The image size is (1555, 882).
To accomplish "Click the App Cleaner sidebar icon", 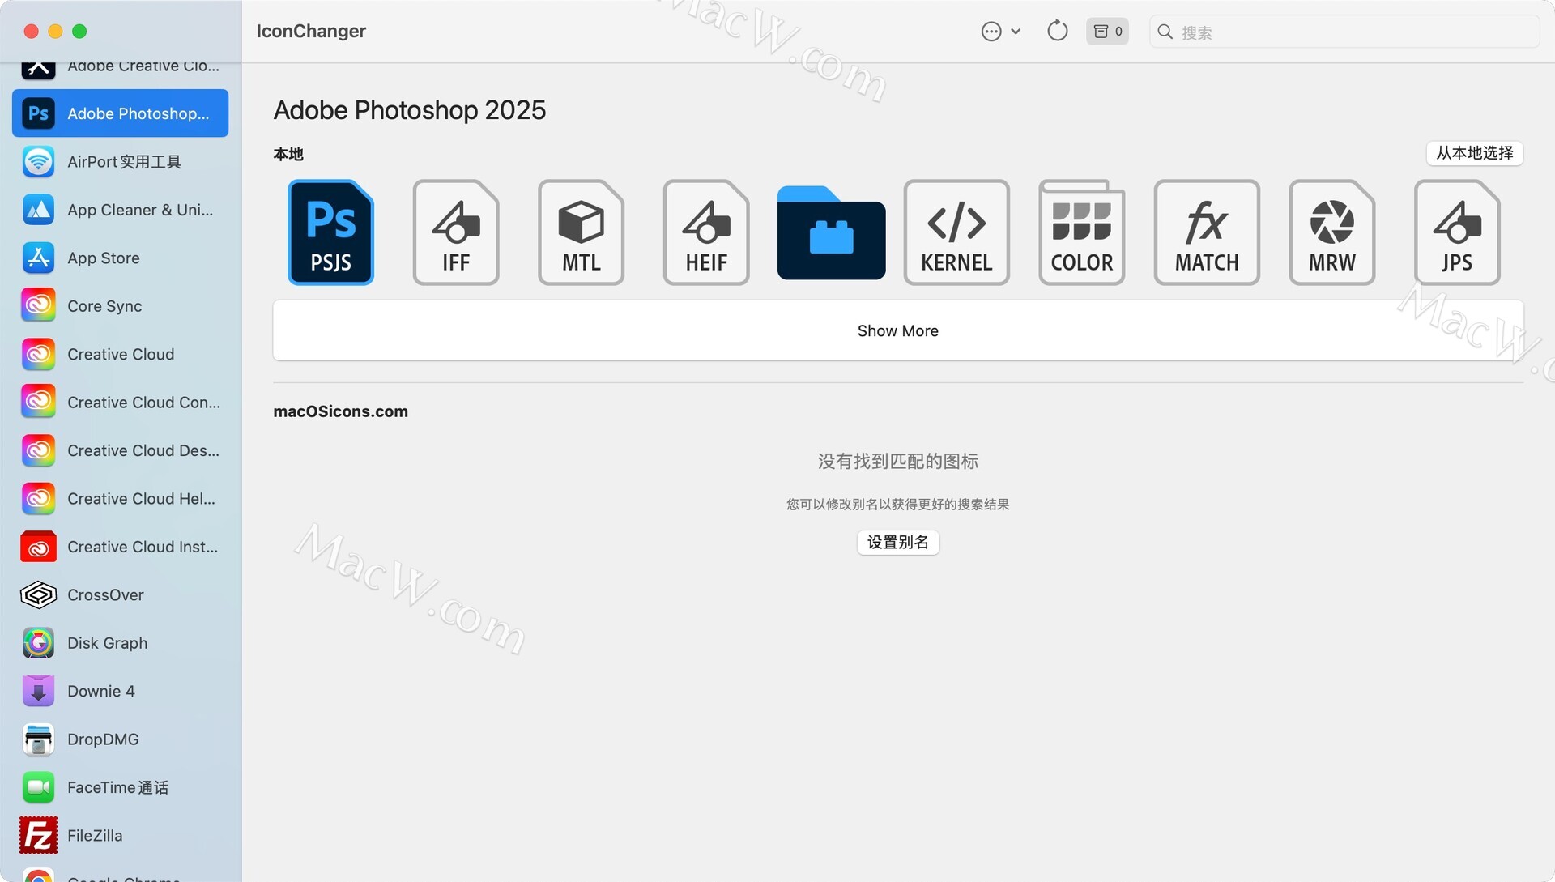I will click(x=38, y=210).
